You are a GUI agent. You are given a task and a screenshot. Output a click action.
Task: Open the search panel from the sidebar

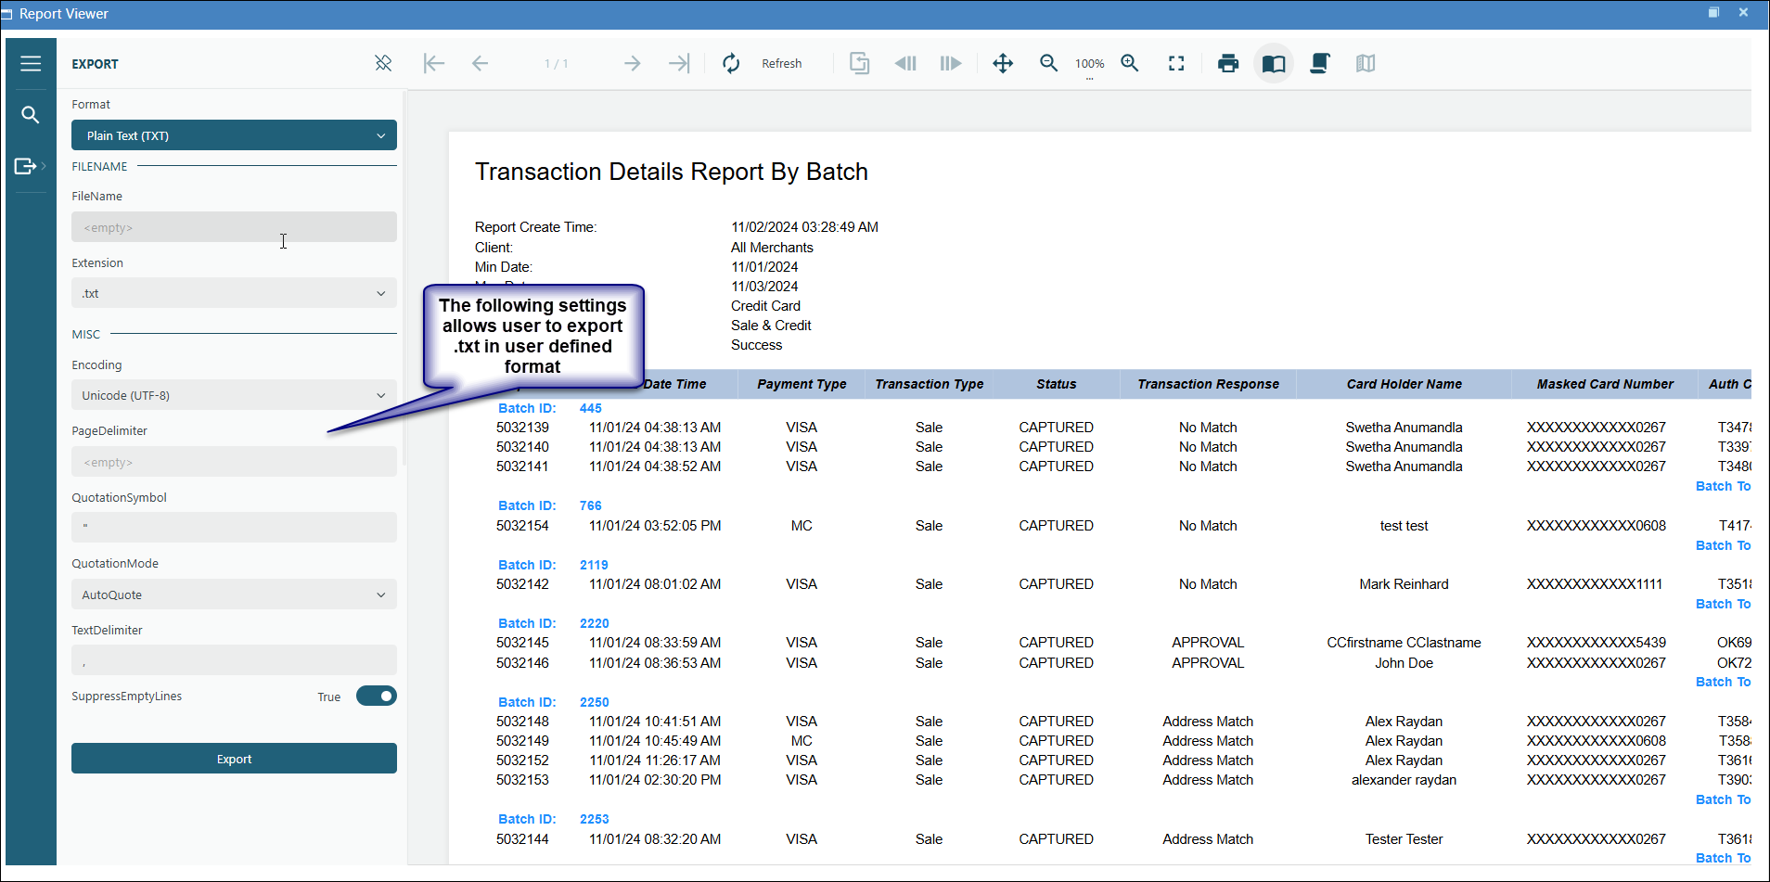31,115
